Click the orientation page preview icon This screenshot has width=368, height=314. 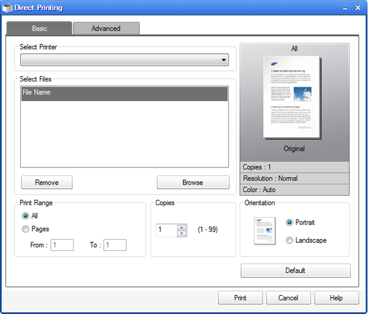coord(264,231)
